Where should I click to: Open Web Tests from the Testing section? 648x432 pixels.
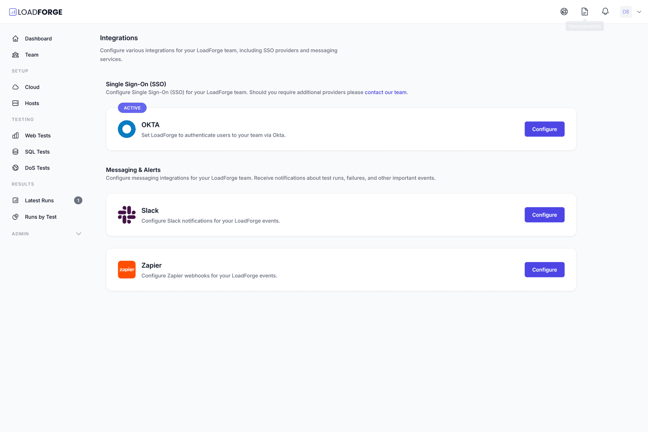(x=37, y=136)
